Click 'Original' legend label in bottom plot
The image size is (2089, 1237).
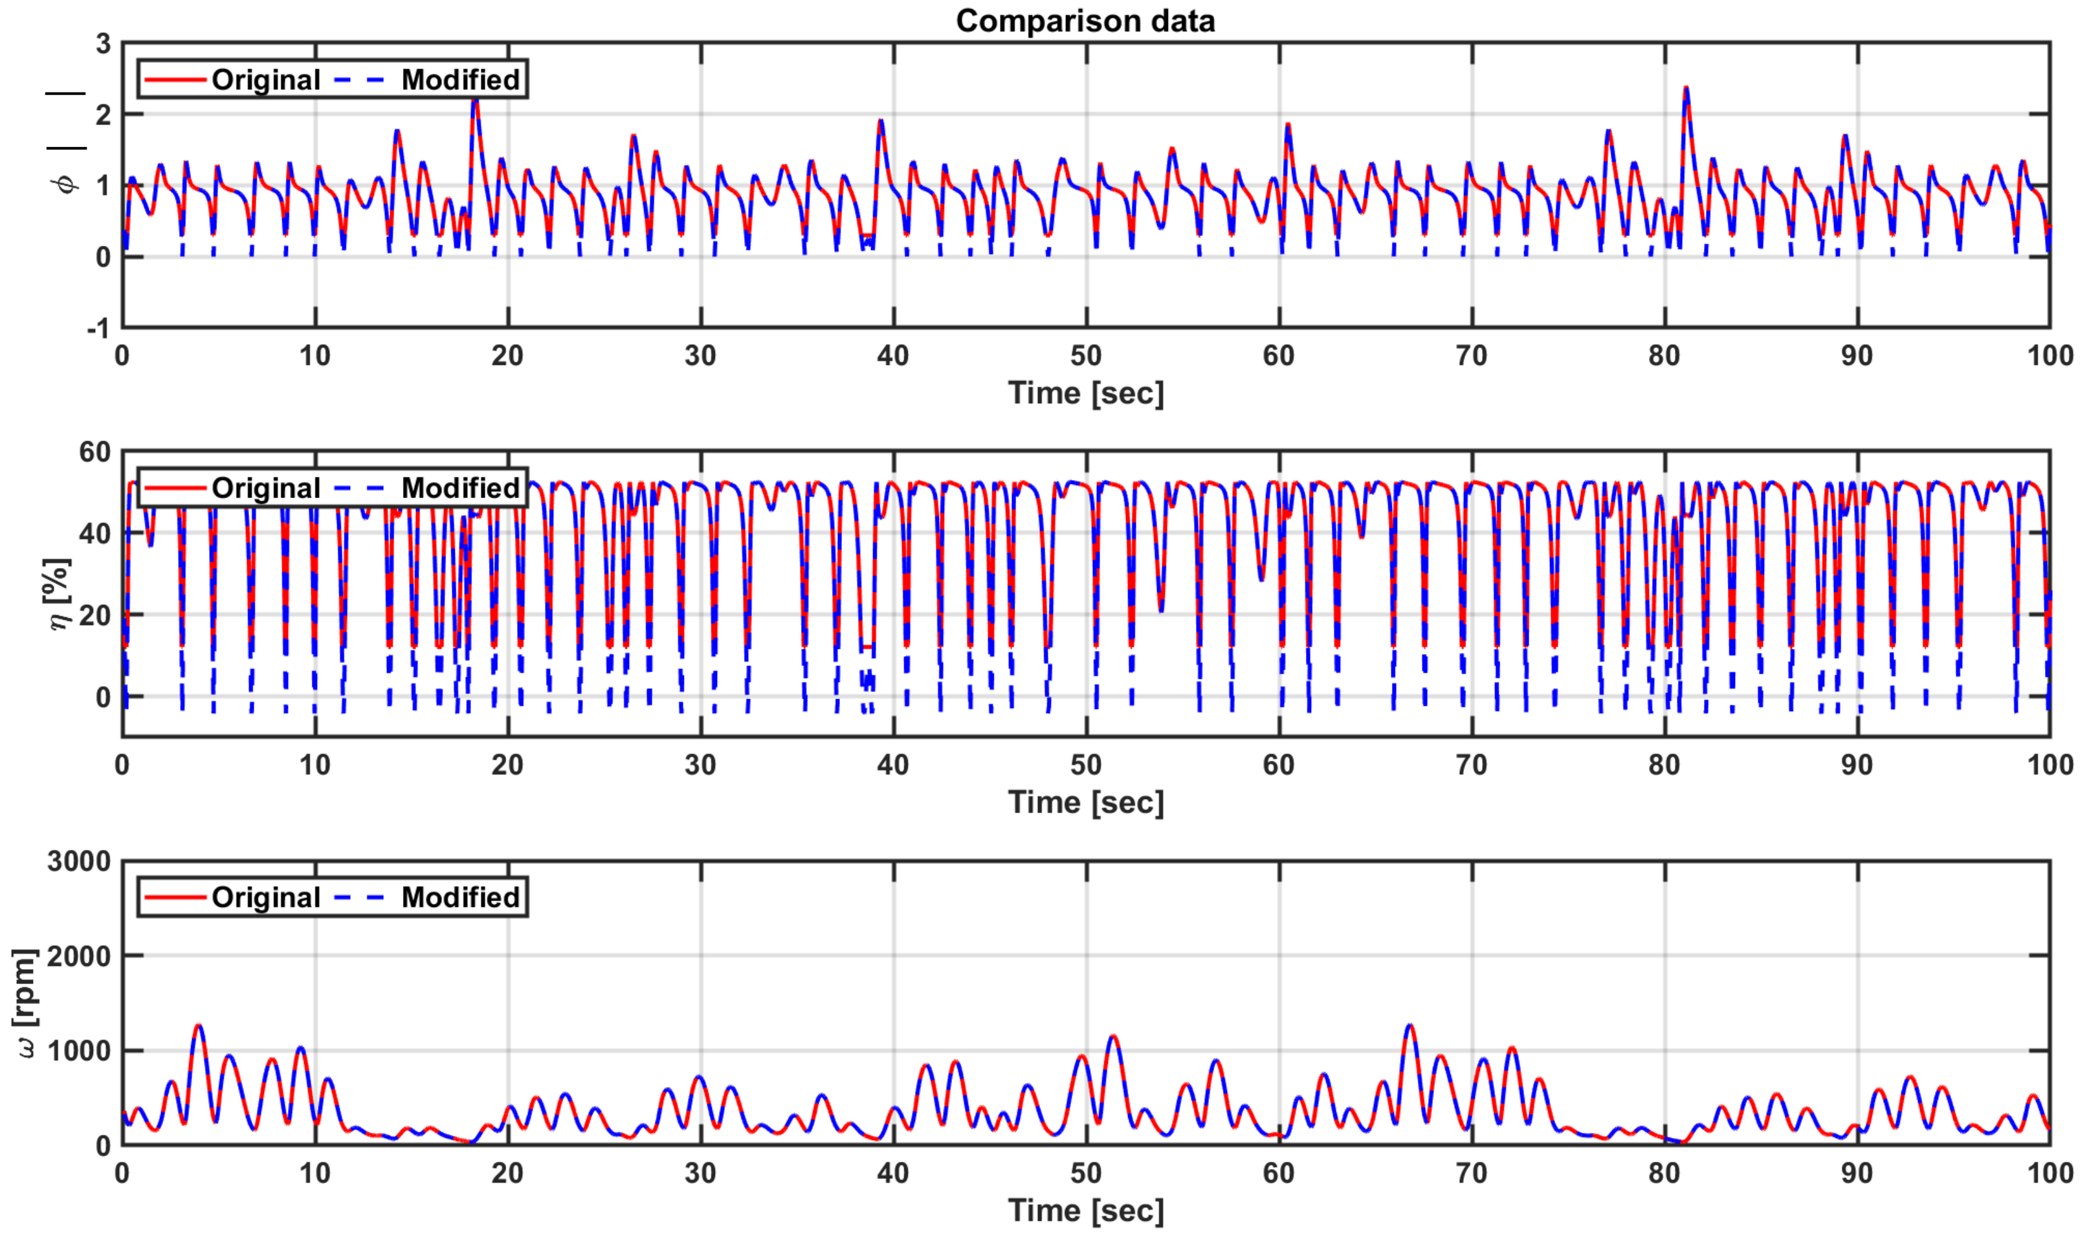tap(265, 898)
